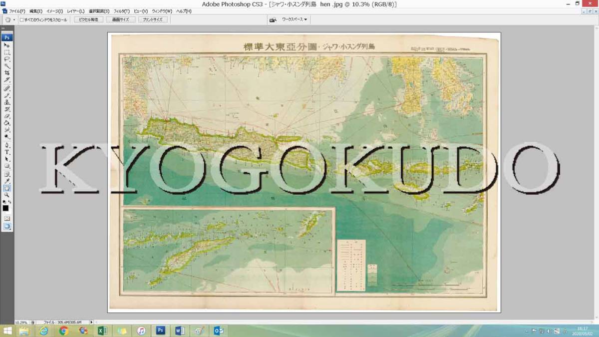Screen dimensions: 599x337
Task: Select the Eraser tool
Action: click(7, 116)
